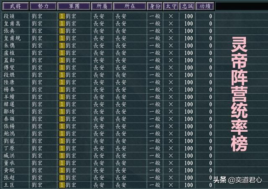Select officer 張超 in the list
Image resolution: width=268 pixels, height=189 pixels.
point(9,178)
